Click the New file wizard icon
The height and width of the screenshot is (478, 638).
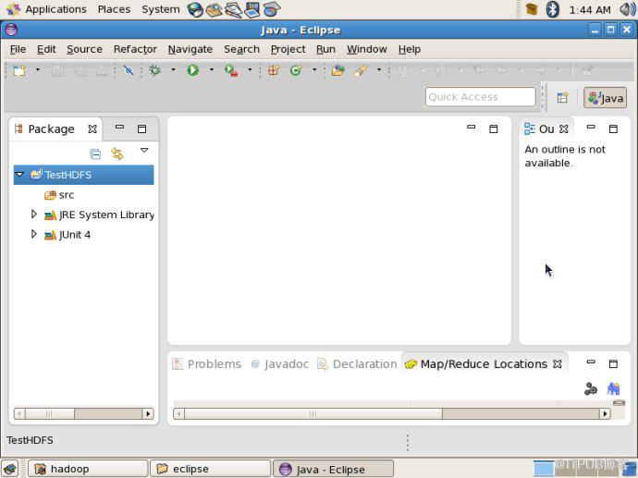(x=19, y=70)
